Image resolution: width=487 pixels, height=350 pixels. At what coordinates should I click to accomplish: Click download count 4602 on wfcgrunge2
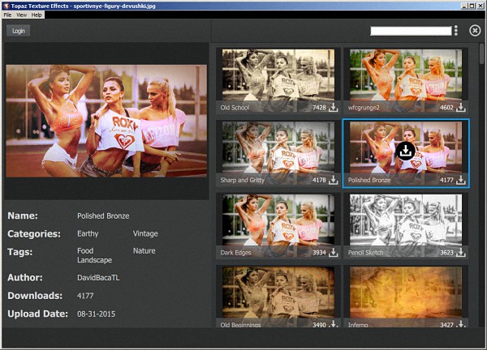click(x=447, y=108)
